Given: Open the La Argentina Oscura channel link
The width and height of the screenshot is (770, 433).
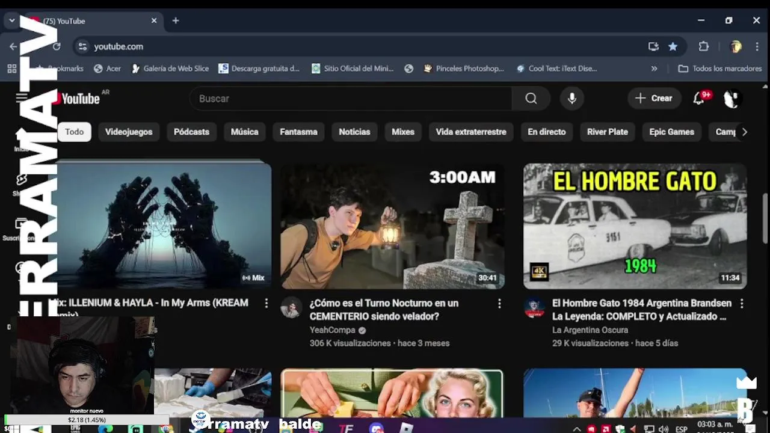Looking at the screenshot, I should (590, 330).
